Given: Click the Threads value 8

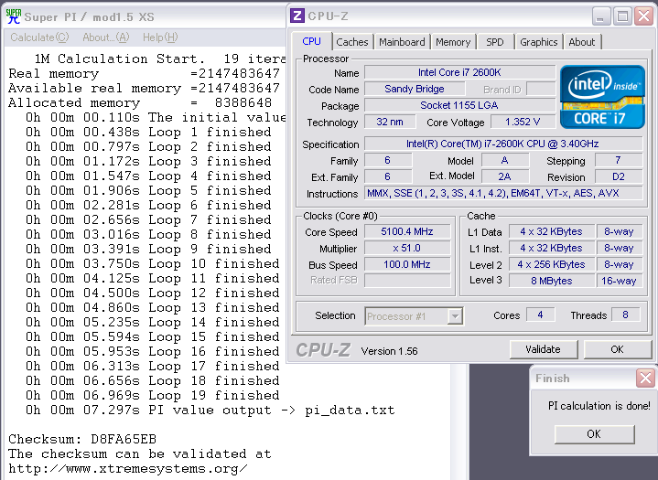Looking at the screenshot, I should tap(625, 315).
